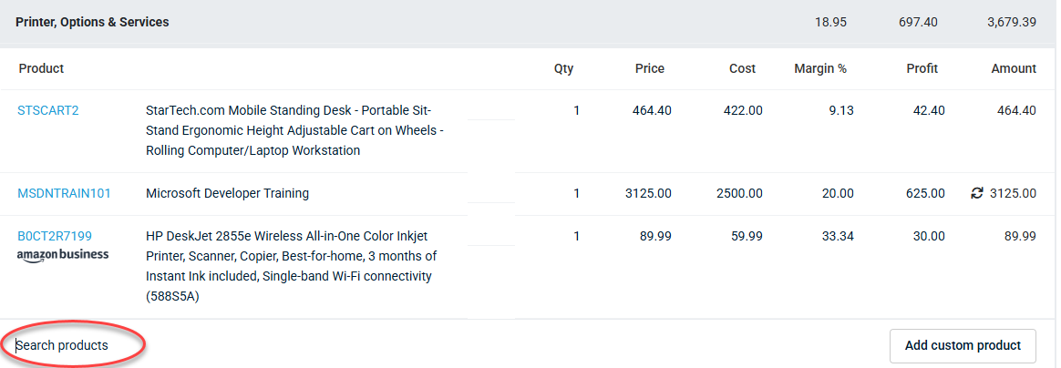The width and height of the screenshot is (1061, 368).
Task: Edit cost 59.99 of HP DeskJet printer
Action: 746,236
